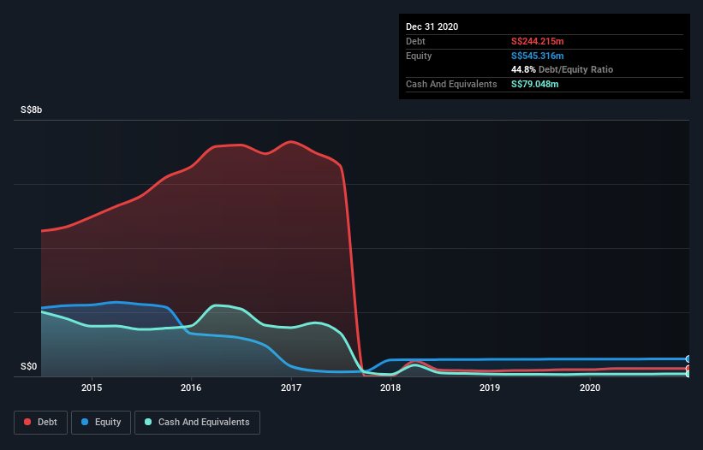The image size is (703, 450).
Task: Click the blue Equity endpoint marker
Action: 688,359
